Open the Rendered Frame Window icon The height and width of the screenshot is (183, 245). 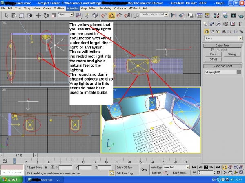(x=233, y=15)
